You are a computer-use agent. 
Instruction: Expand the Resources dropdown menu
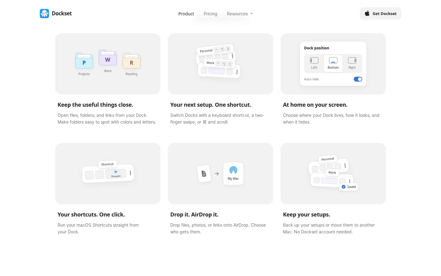pyautogui.click(x=240, y=14)
